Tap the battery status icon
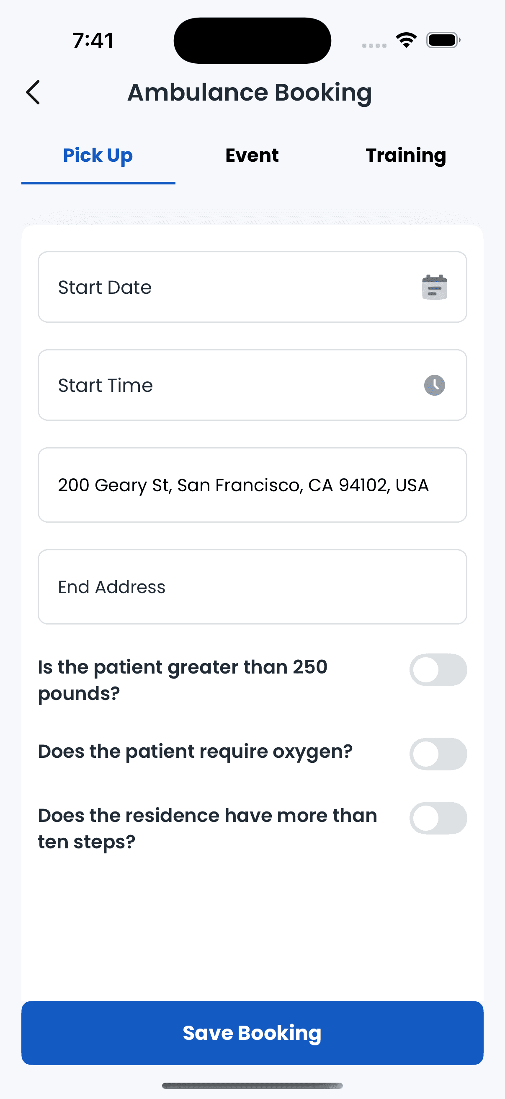The height and width of the screenshot is (1099, 505). coord(443,40)
